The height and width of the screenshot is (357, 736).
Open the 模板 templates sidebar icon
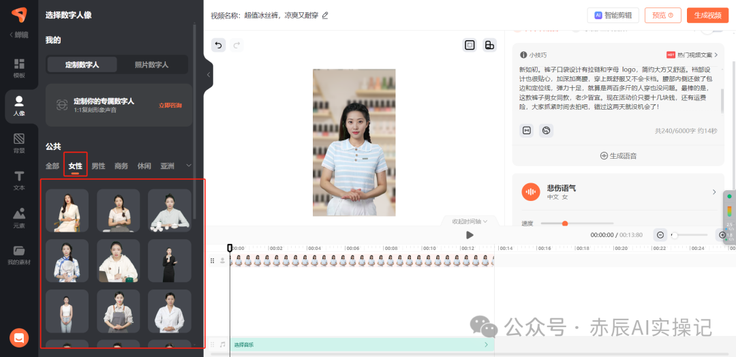point(19,68)
